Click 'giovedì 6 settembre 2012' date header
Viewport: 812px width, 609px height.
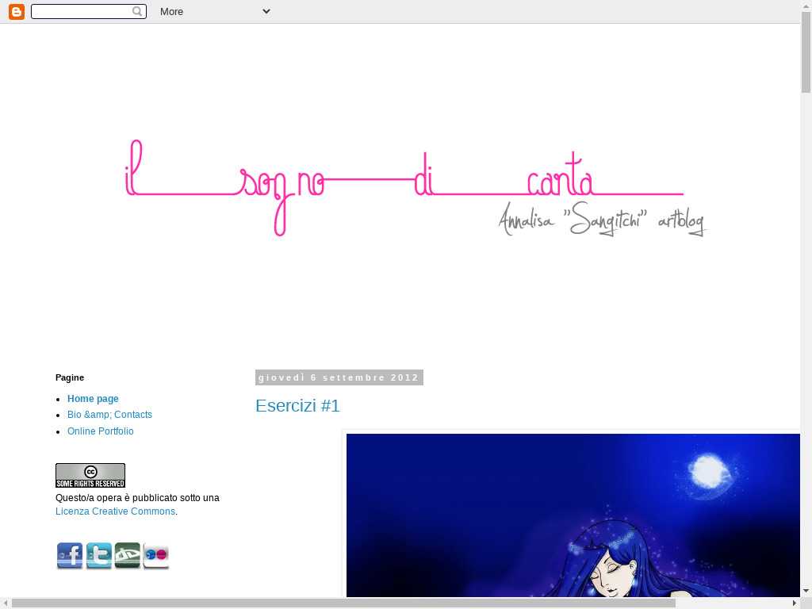pos(339,377)
